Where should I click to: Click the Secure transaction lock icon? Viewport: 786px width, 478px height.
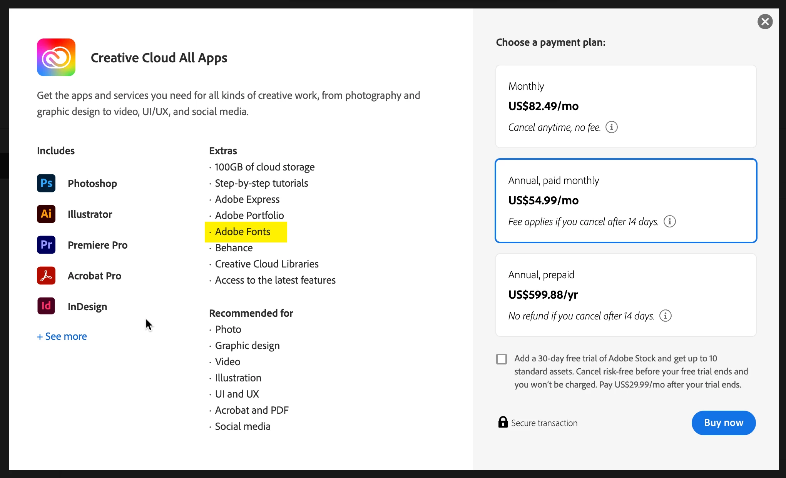pyautogui.click(x=503, y=422)
